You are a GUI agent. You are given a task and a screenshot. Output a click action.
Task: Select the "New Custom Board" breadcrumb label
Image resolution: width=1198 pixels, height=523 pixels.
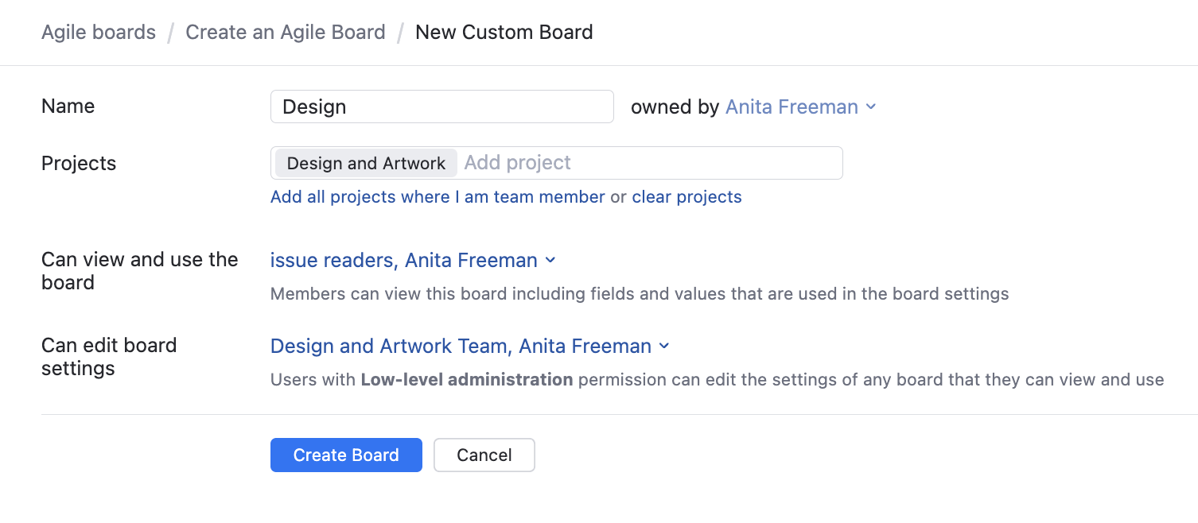[x=504, y=32]
